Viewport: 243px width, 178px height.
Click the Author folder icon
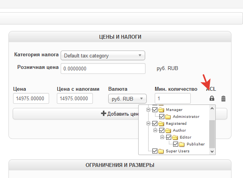pos(168,131)
